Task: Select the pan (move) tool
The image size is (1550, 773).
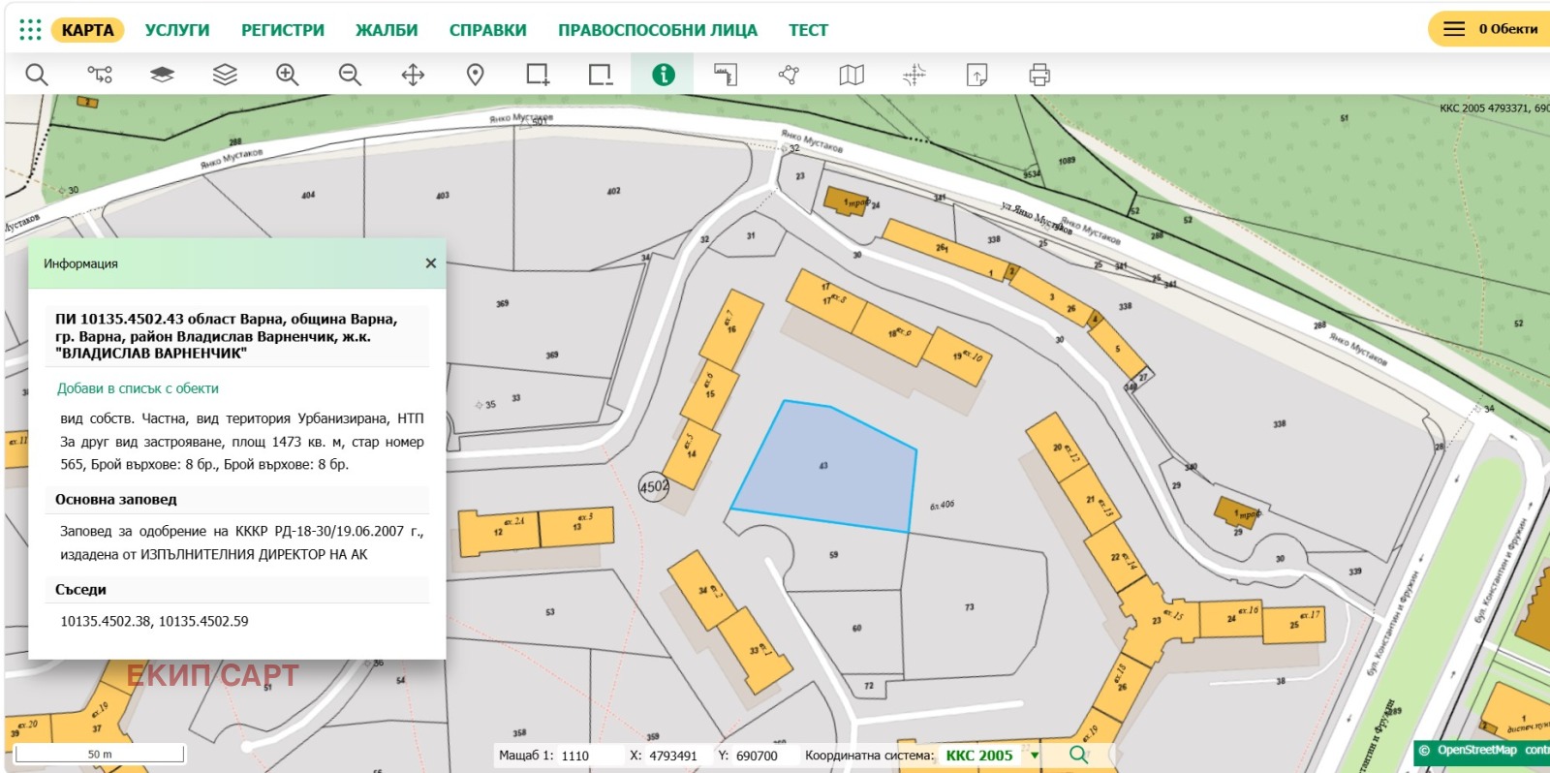Action: click(x=413, y=75)
